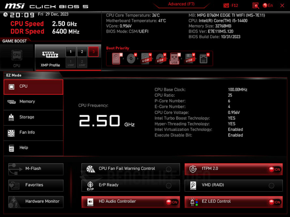
Task: Select the USB optical drive boot device icon
Action: [x=160, y=59]
